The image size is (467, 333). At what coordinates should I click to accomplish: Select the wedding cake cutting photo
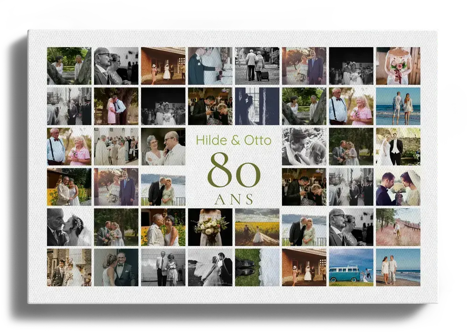(x=210, y=66)
